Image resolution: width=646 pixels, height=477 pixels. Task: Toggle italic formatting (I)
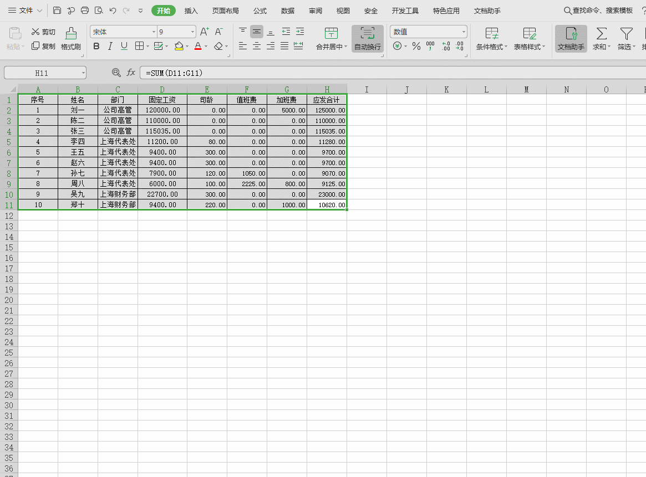[x=110, y=46]
